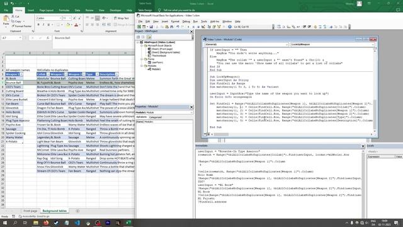
Task: Switch to the Front page sheet tab
Action: pos(30,211)
